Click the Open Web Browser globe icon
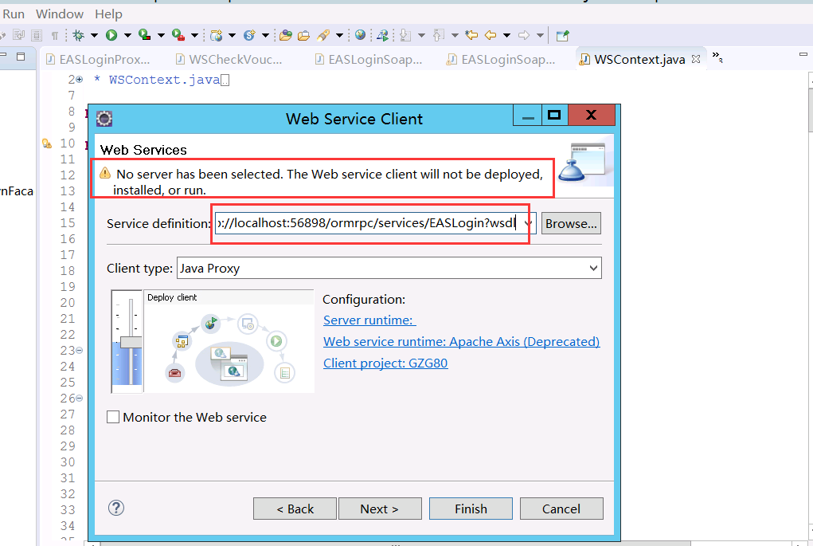This screenshot has width=813, height=546. (x=361, y=35)
